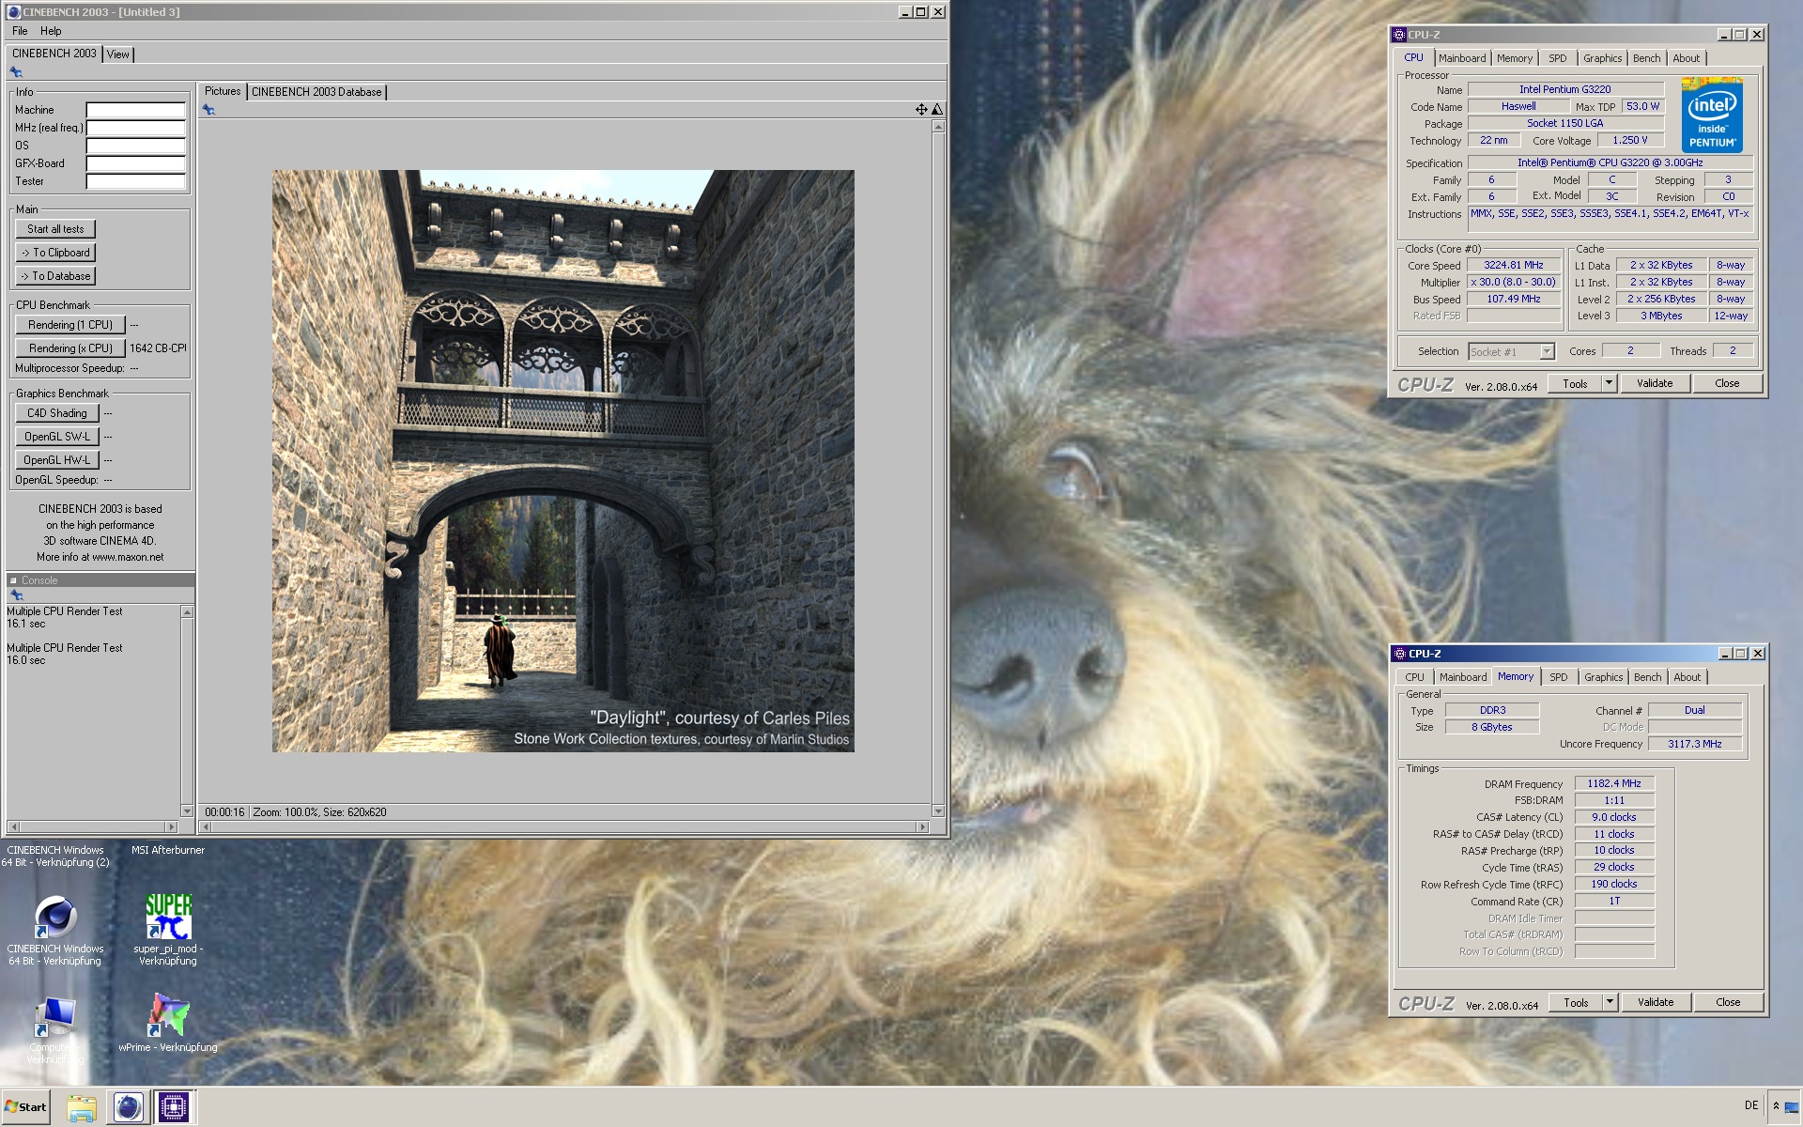Select the Pictures tab
1803x1127 pixels.
(223, 91)
